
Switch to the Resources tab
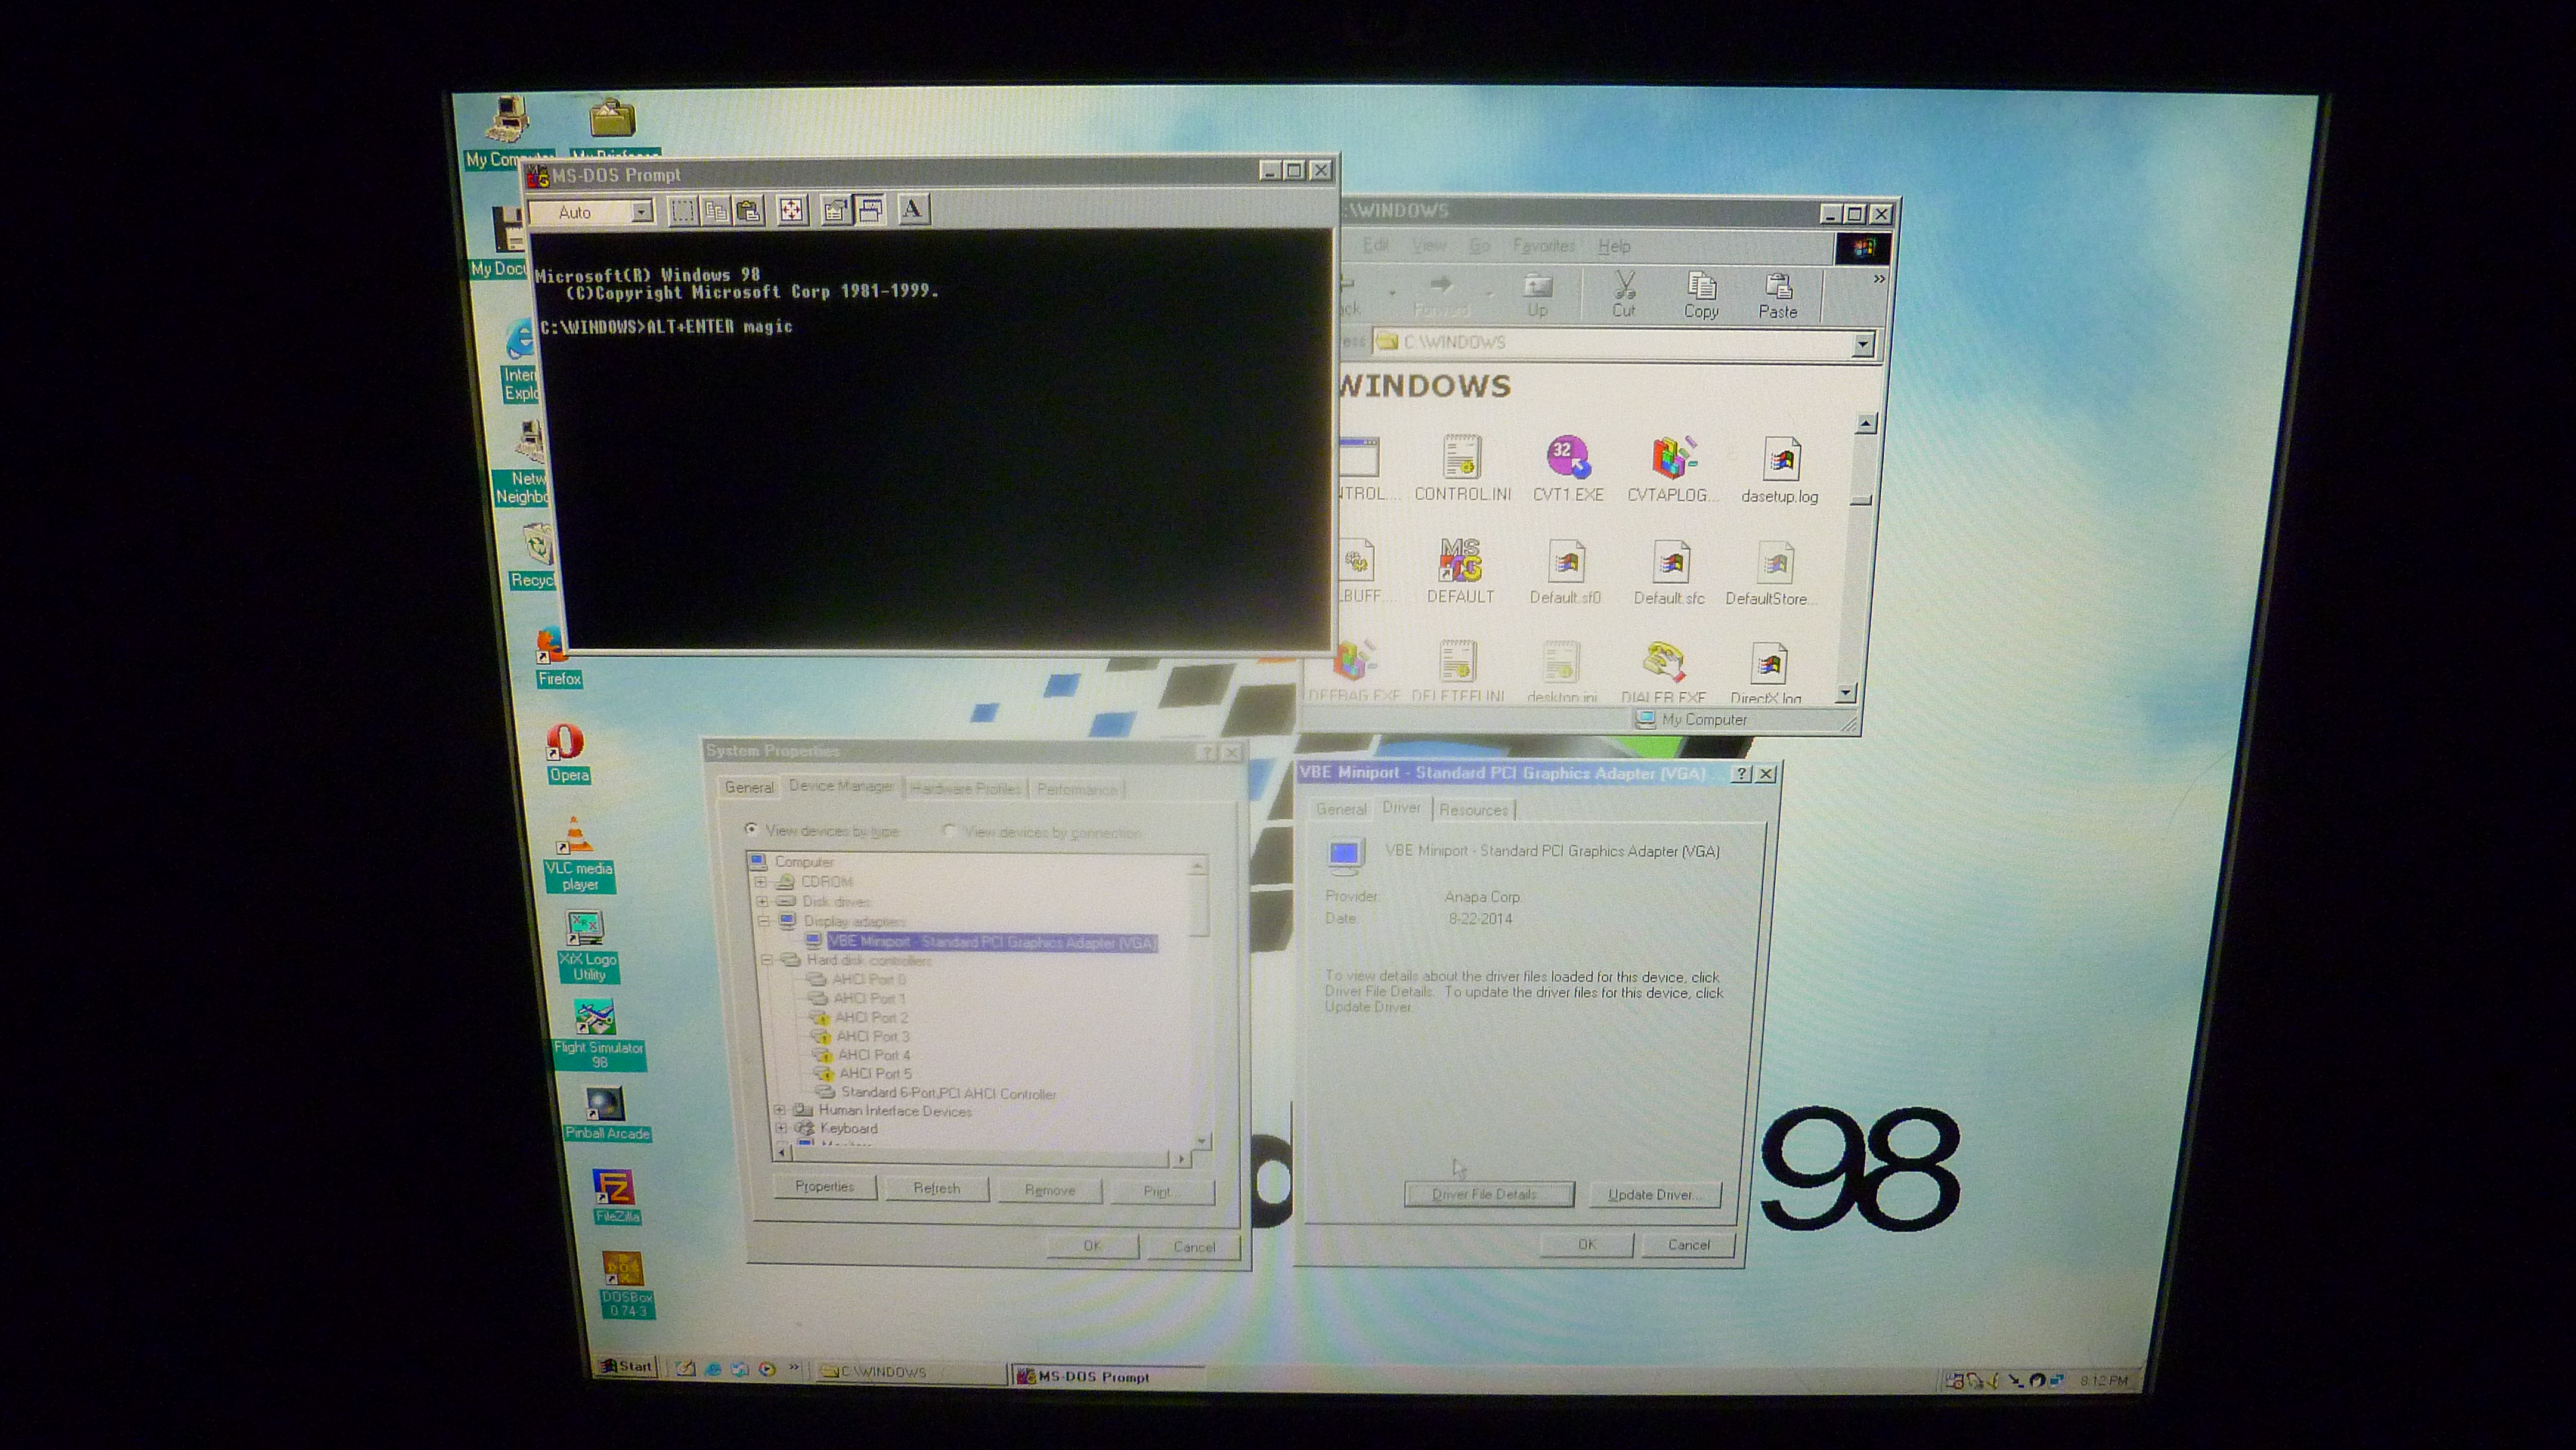point(1473,810)
